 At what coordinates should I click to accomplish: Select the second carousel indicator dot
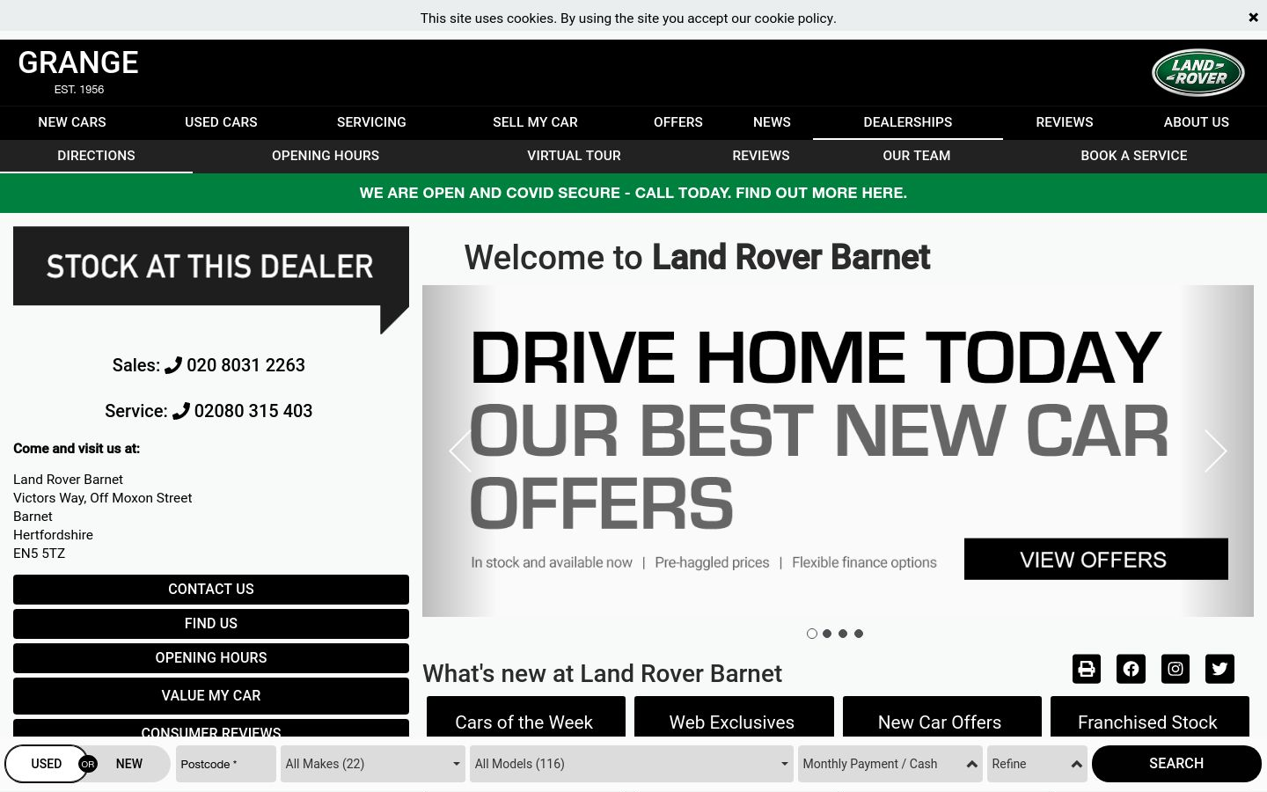(827, 634)
